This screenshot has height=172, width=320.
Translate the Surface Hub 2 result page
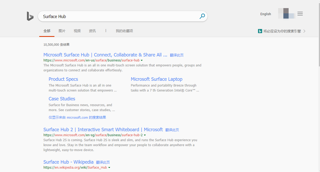172,130
